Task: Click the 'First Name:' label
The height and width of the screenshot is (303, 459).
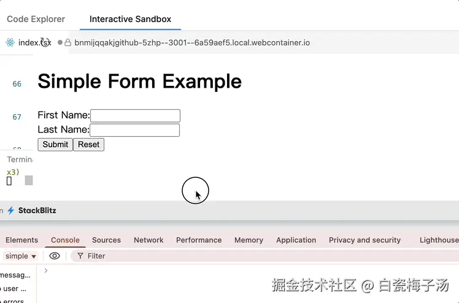Action: pyautogui.click(x=64, y=115)
